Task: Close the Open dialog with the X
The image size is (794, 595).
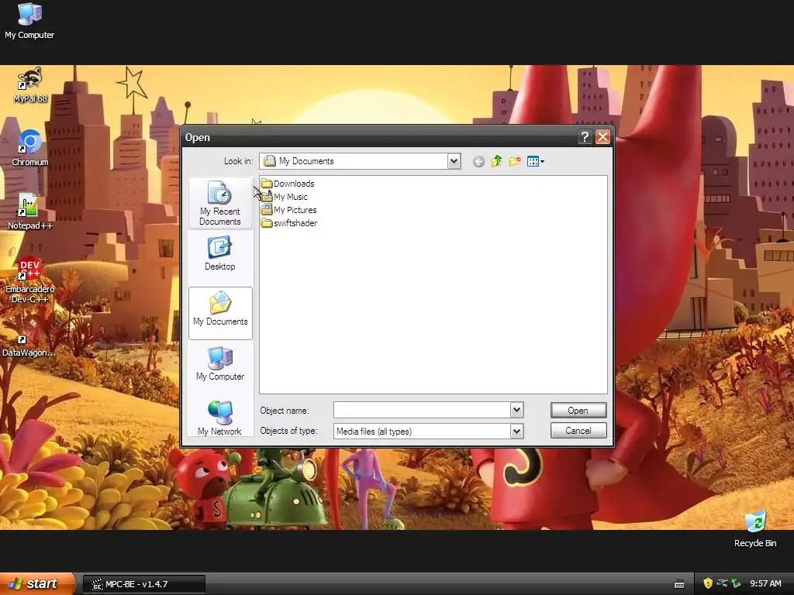Action: (602, 136)
